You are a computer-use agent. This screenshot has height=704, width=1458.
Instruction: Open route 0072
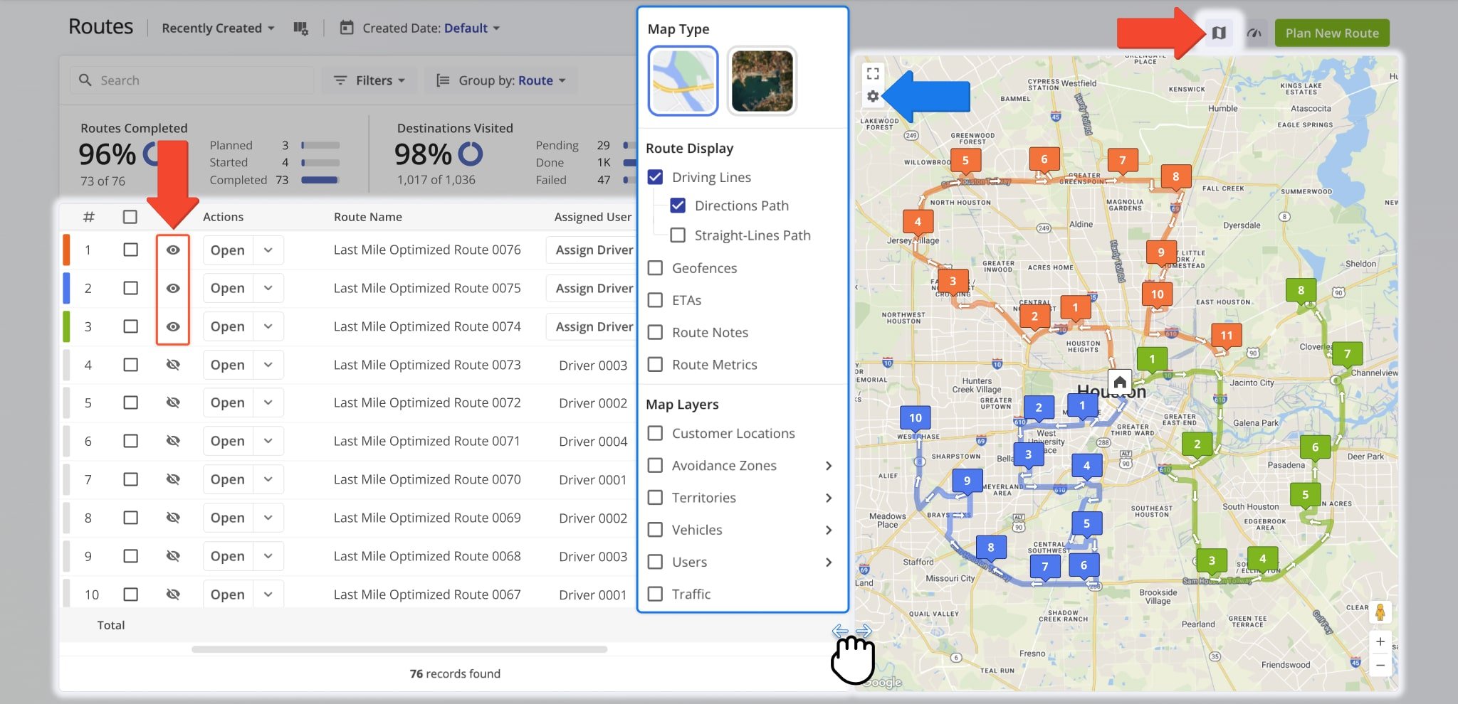(x=228, y=402)
